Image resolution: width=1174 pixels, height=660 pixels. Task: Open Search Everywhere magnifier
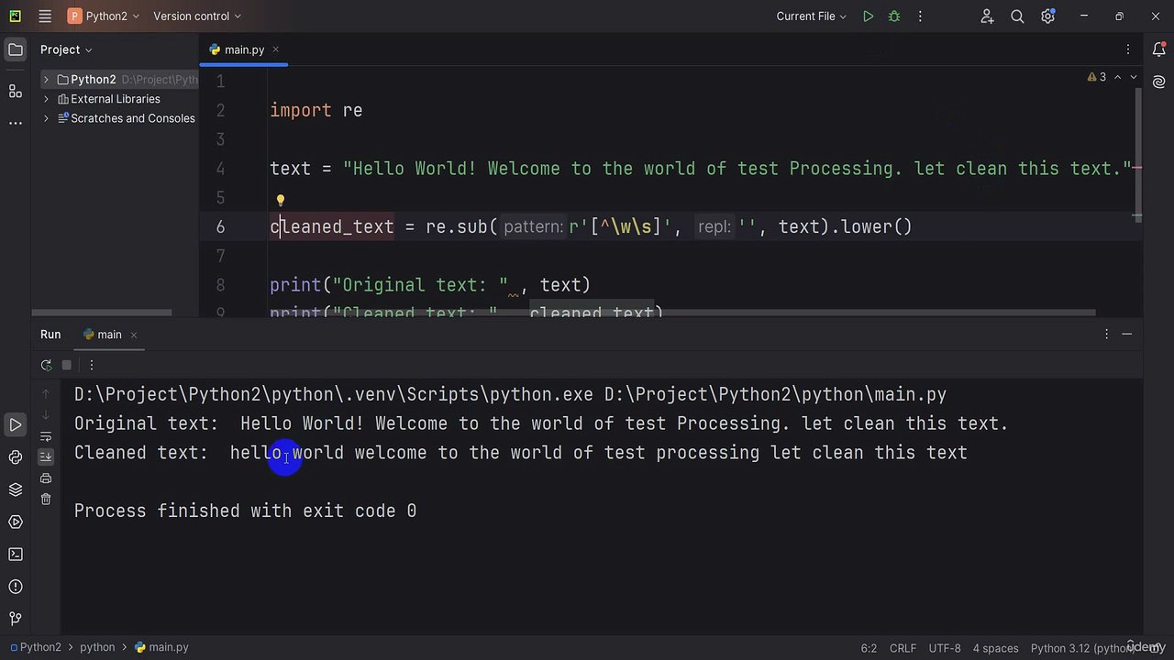point(1017,16)
